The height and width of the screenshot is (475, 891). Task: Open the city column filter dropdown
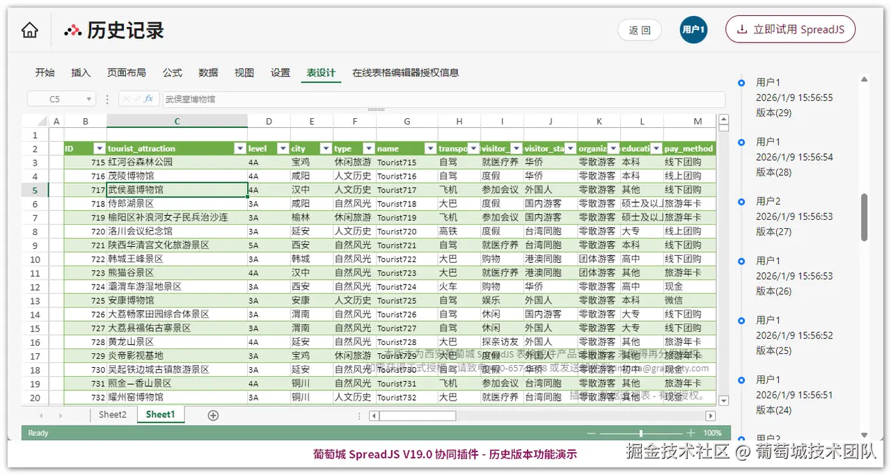326,148
